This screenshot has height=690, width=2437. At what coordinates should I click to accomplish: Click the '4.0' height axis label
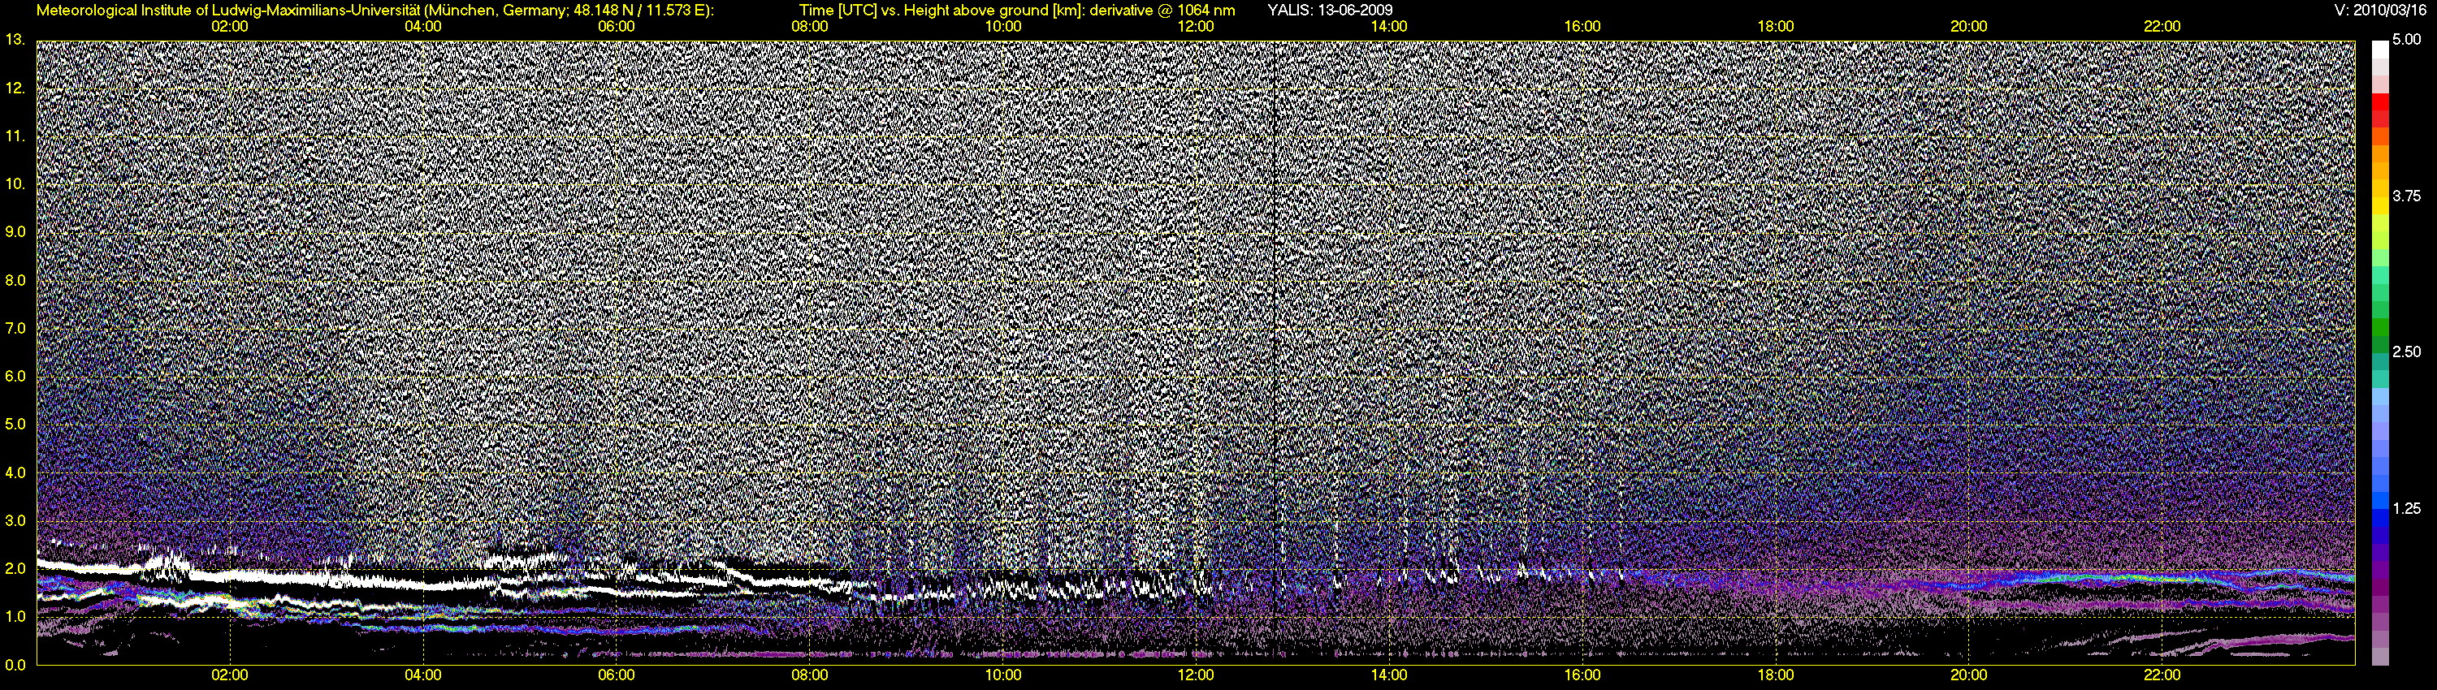(15, 472)
